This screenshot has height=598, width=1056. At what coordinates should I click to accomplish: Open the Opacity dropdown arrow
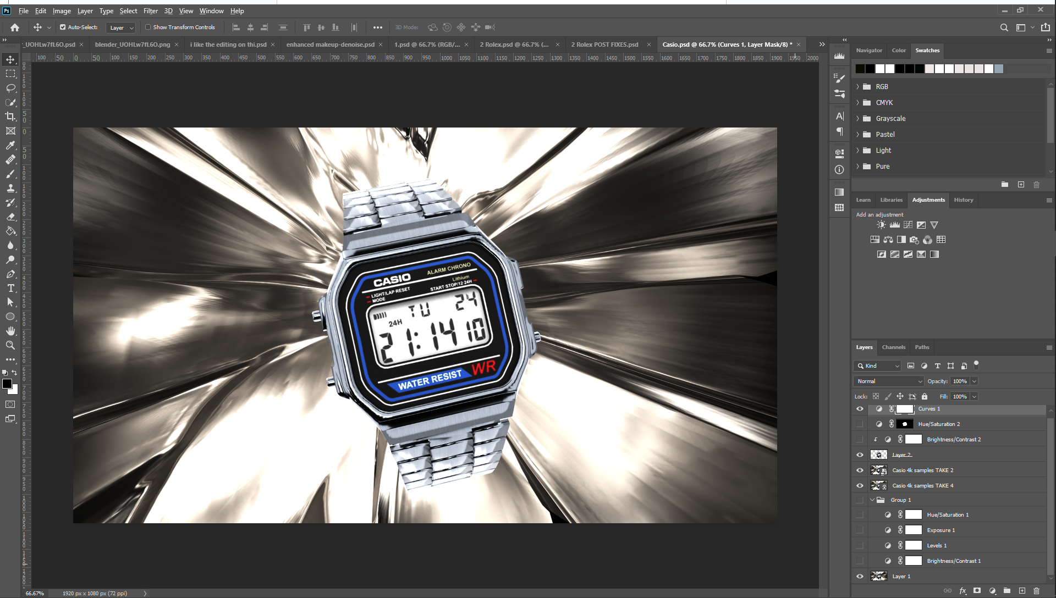[x=974, y=381]
